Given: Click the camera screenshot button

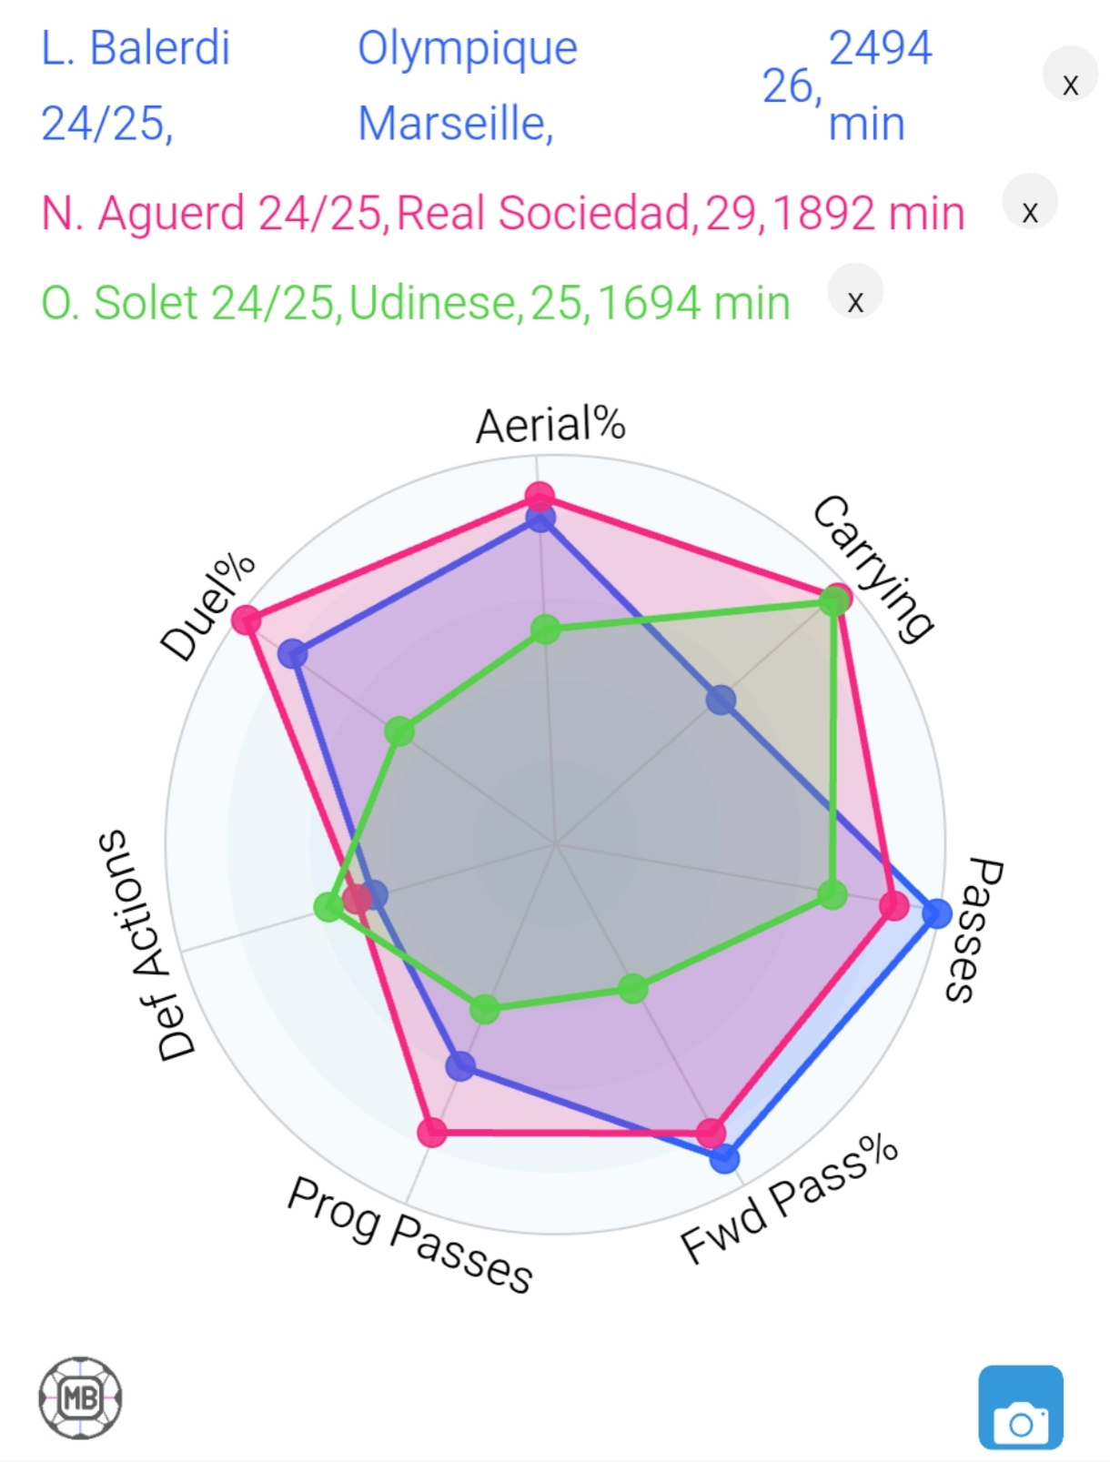Looking at the screenshot, I should 1021,1407.
